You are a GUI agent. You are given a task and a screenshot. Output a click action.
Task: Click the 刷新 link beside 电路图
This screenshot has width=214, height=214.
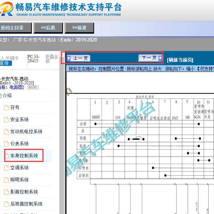click(33, 87)
